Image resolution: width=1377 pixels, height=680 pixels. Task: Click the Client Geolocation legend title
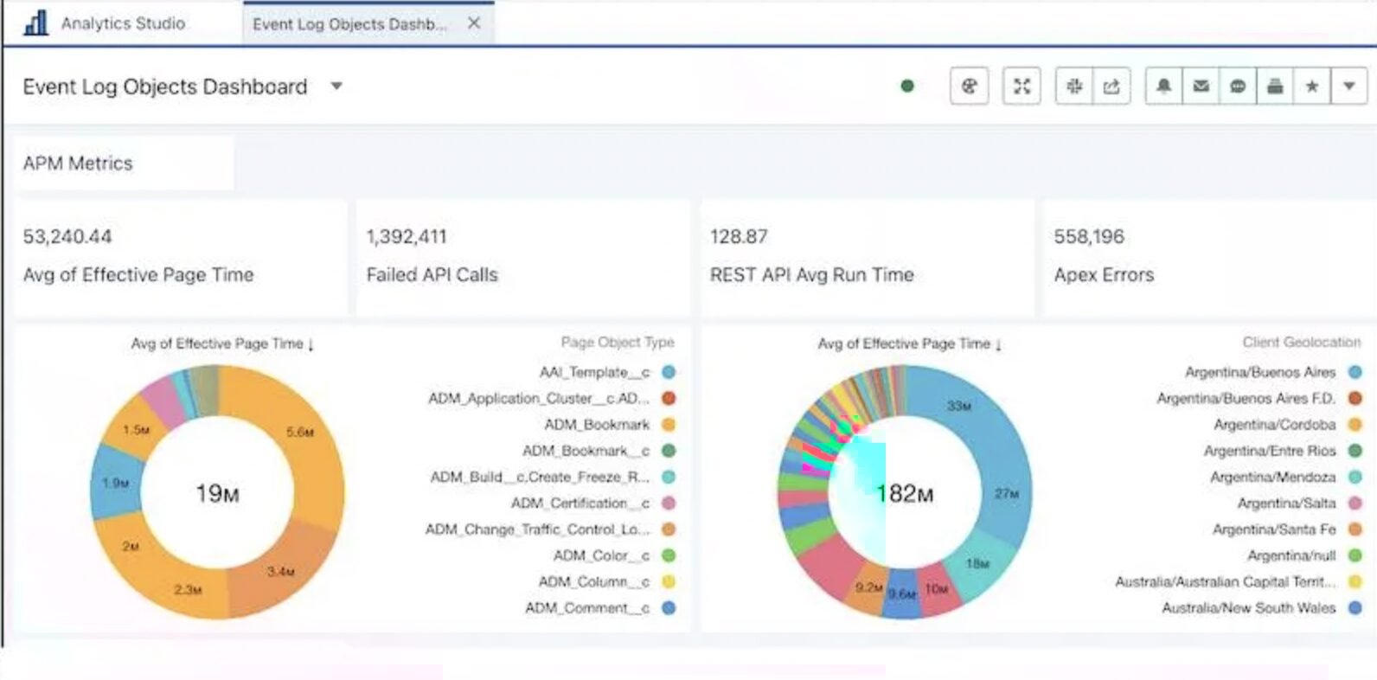[x=1302, y=342]
